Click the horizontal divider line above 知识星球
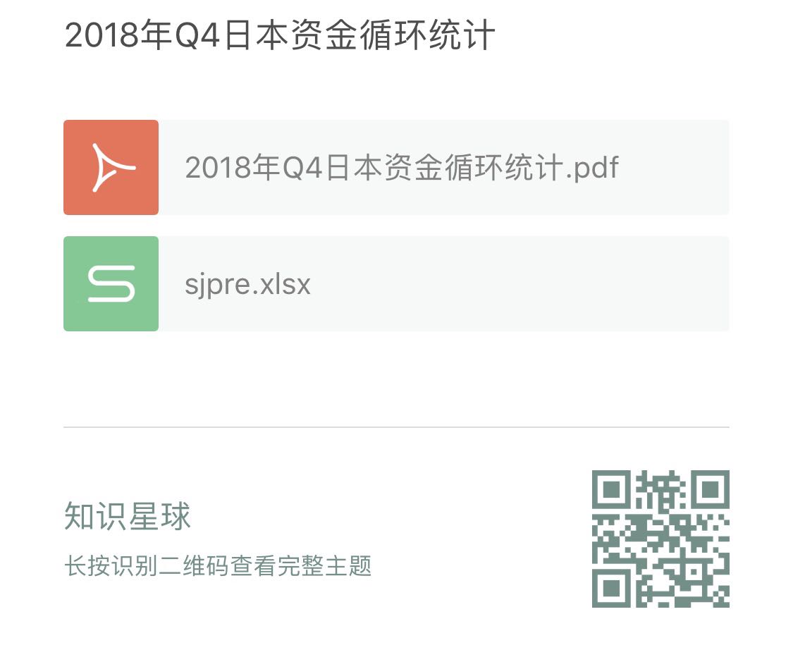 [396, 427]
